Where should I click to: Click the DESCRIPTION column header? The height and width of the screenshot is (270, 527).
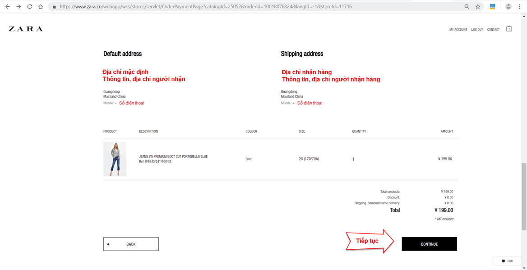pyautogui.click(x=148, y=131)
